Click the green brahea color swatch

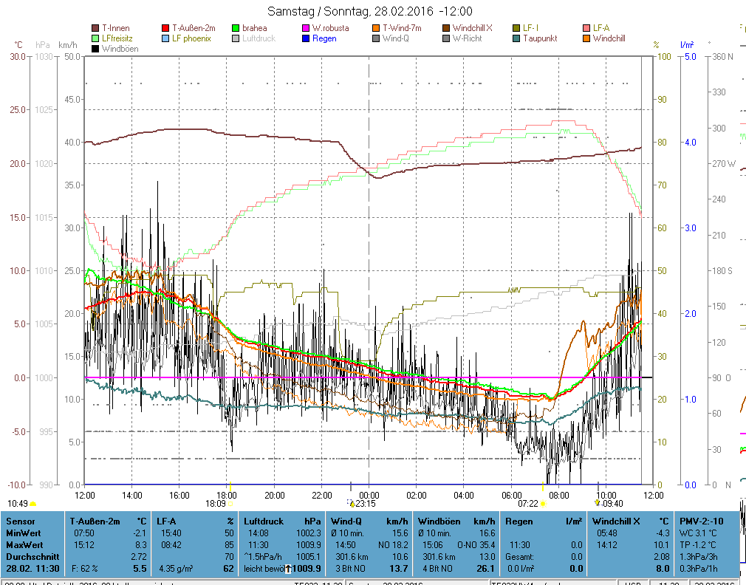pyautogui.click(x=236, y=28)
